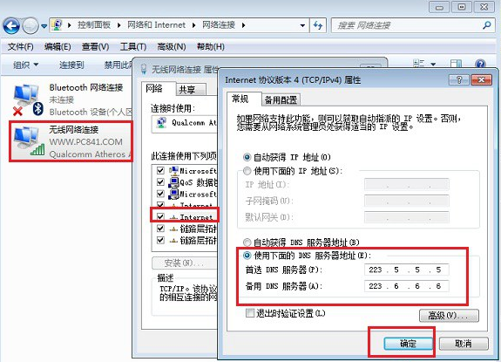Toggle the first 链路层拓扑 checkbox
Image resolution: width=501 pixels, height=362 pixels.
[x=160, y=229]
